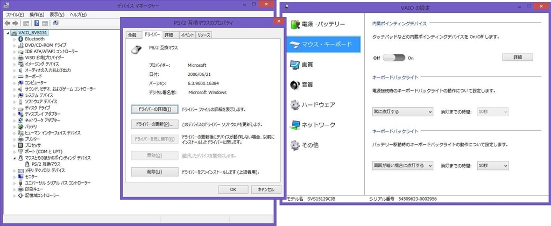The height and width of the screenshot is (226, 551).
Task: Expand the ディスプレイ アダプター node
Action: pyautogui.click(x=15, y=114)
